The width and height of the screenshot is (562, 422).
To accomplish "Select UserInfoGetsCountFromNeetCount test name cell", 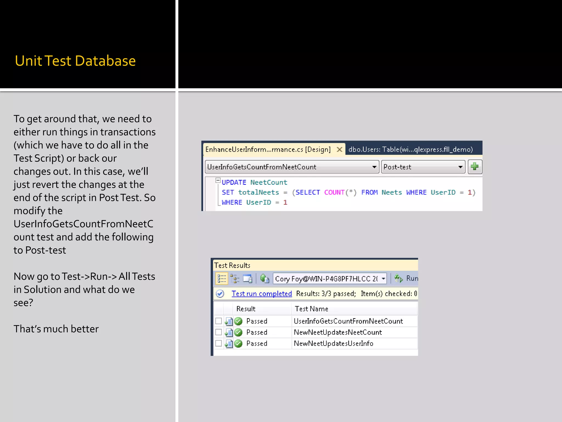I will pos(348,321).
